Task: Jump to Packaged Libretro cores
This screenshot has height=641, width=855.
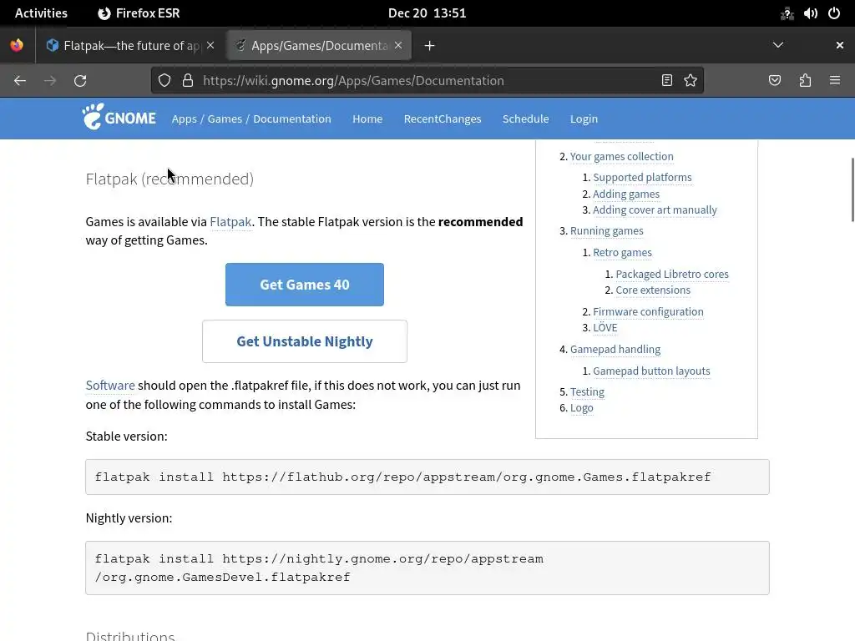Action: coord(672,274)
